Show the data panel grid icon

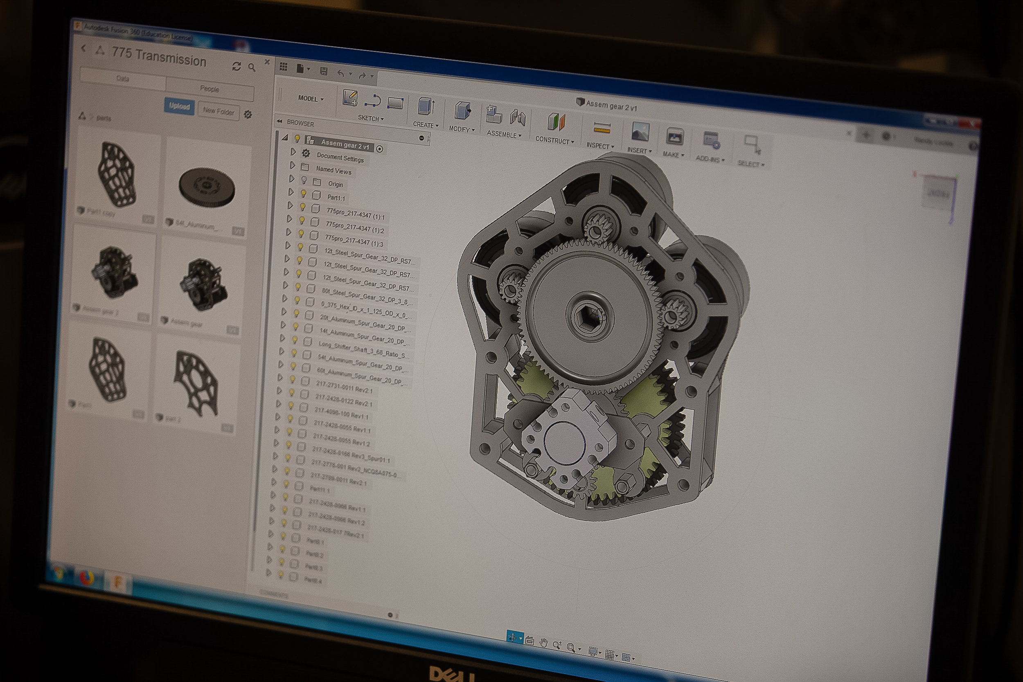(x=284, y=66)
